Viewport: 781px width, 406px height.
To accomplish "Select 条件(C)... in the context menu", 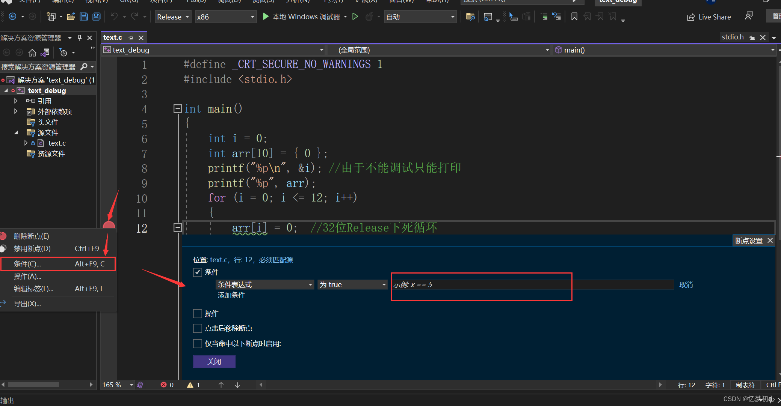I will (58, 264).
